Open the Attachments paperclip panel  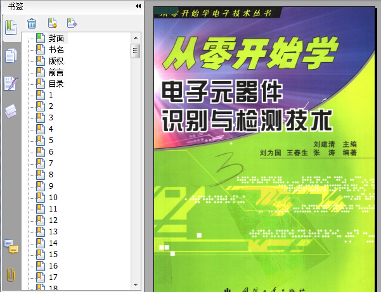click(11, 274)
